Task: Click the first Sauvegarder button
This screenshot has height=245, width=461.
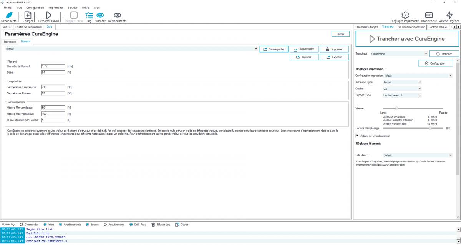Action: 274,49
